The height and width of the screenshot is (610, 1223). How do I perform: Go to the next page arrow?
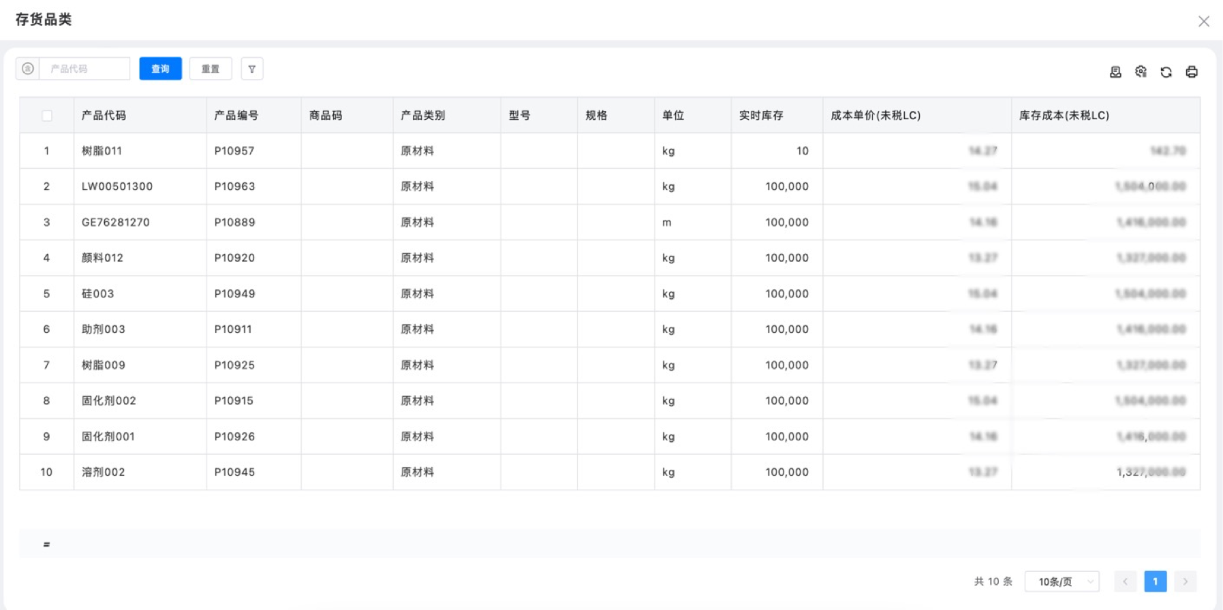coord(1185,581)
